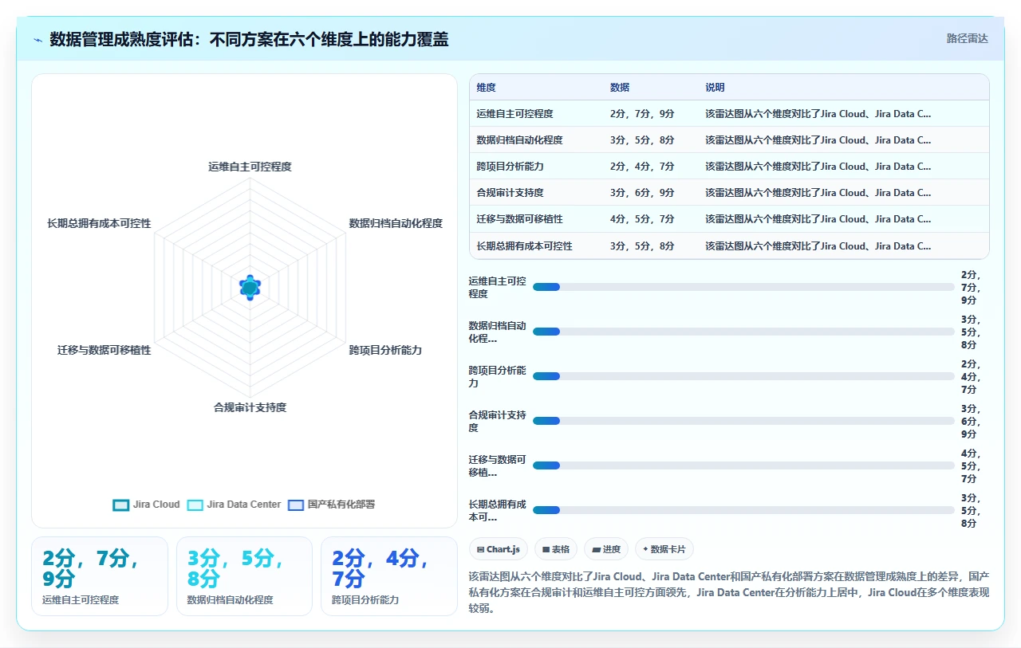
Task: Click table cell 4分，5分，7分
Action: tap(642, 219)
